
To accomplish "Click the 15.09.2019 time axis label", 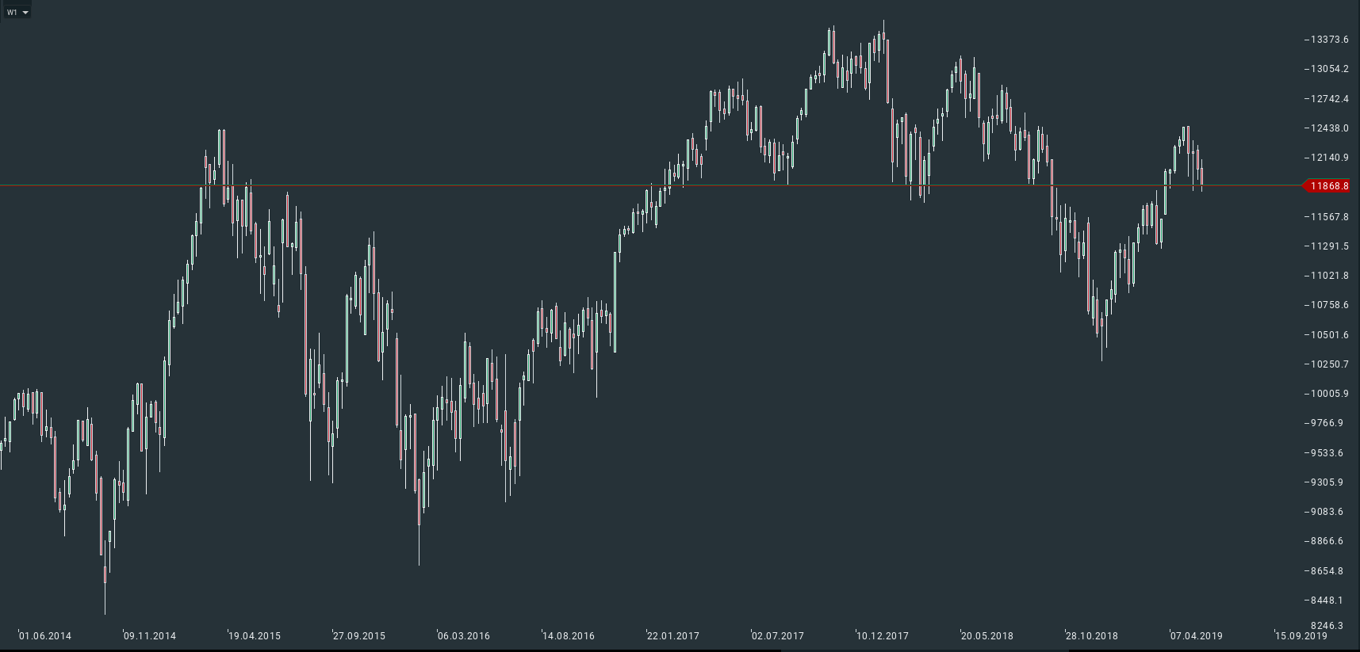I will (x=1301, y=635).
